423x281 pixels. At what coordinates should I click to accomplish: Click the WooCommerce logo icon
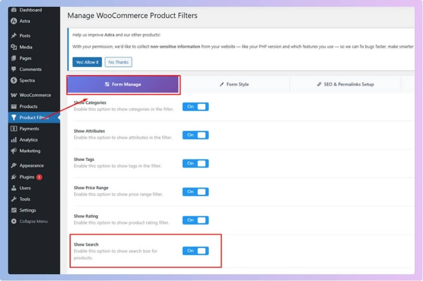coord(14,95)
